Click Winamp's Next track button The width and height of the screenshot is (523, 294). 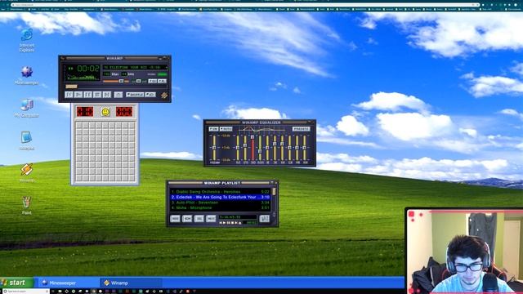pyautogui.click(x=107, y=95)
